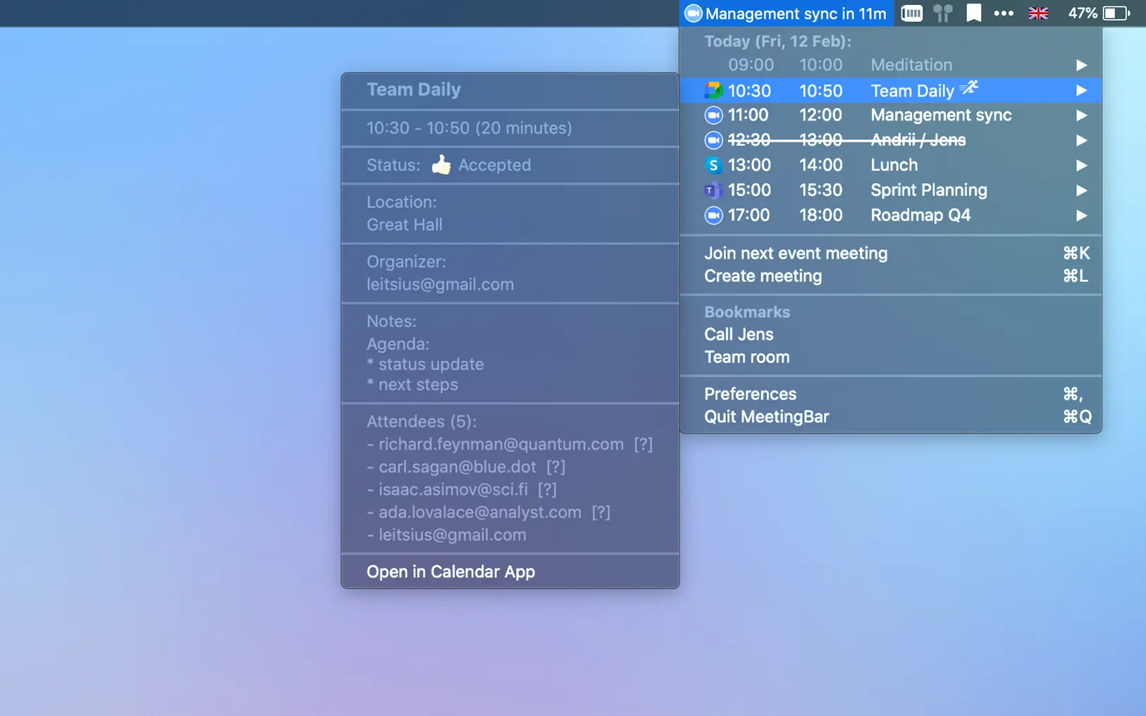Open the bookmark icon in menu bar
1146x716 pixels.
pyautogui.click(x=973, y=13)
